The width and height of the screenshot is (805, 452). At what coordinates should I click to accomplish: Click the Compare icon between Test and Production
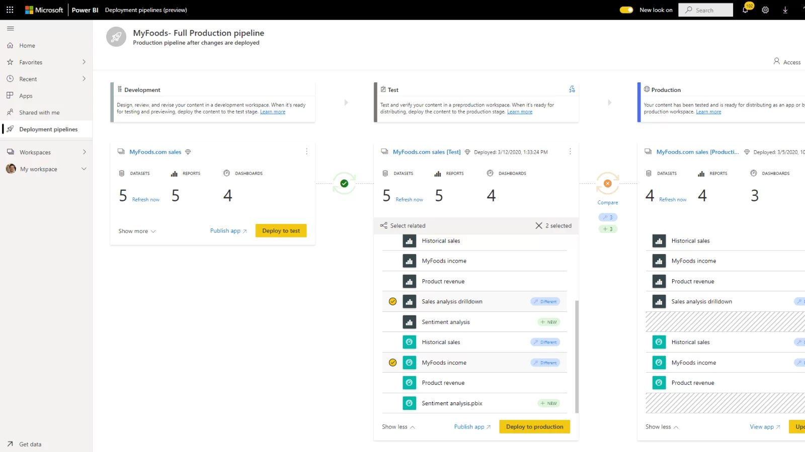[x=608, y=184]
